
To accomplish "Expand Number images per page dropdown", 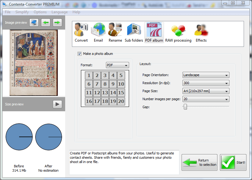I will click(x=206, y=99).
